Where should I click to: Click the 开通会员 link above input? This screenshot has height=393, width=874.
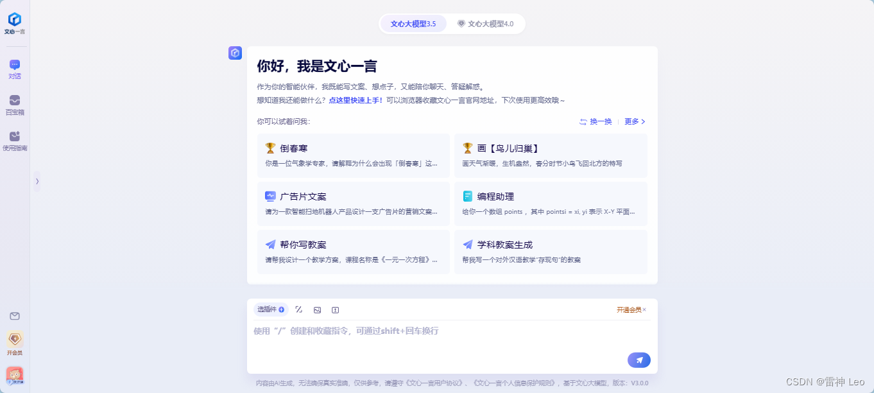point(629,310)
